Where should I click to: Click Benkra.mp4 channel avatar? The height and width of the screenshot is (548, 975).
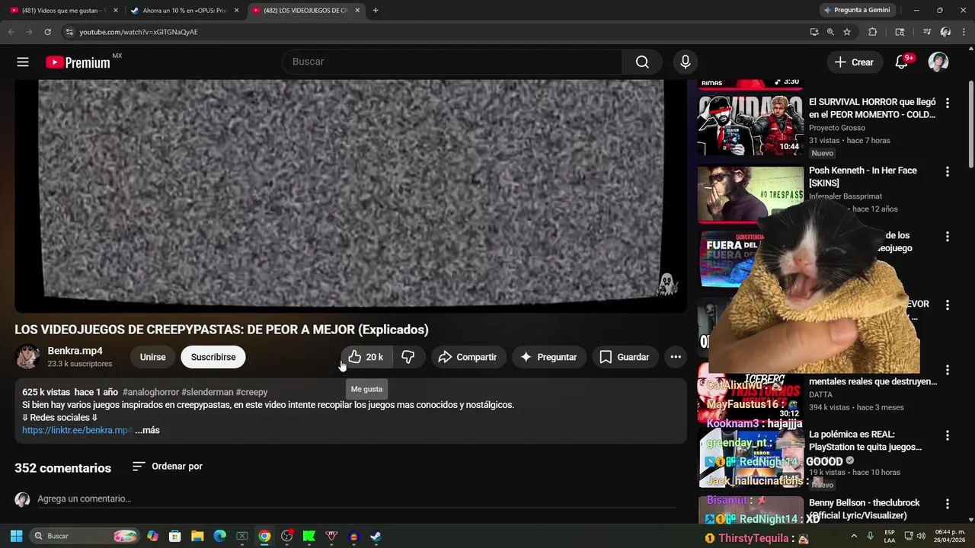pyautogui.click(x=28, y=356)
